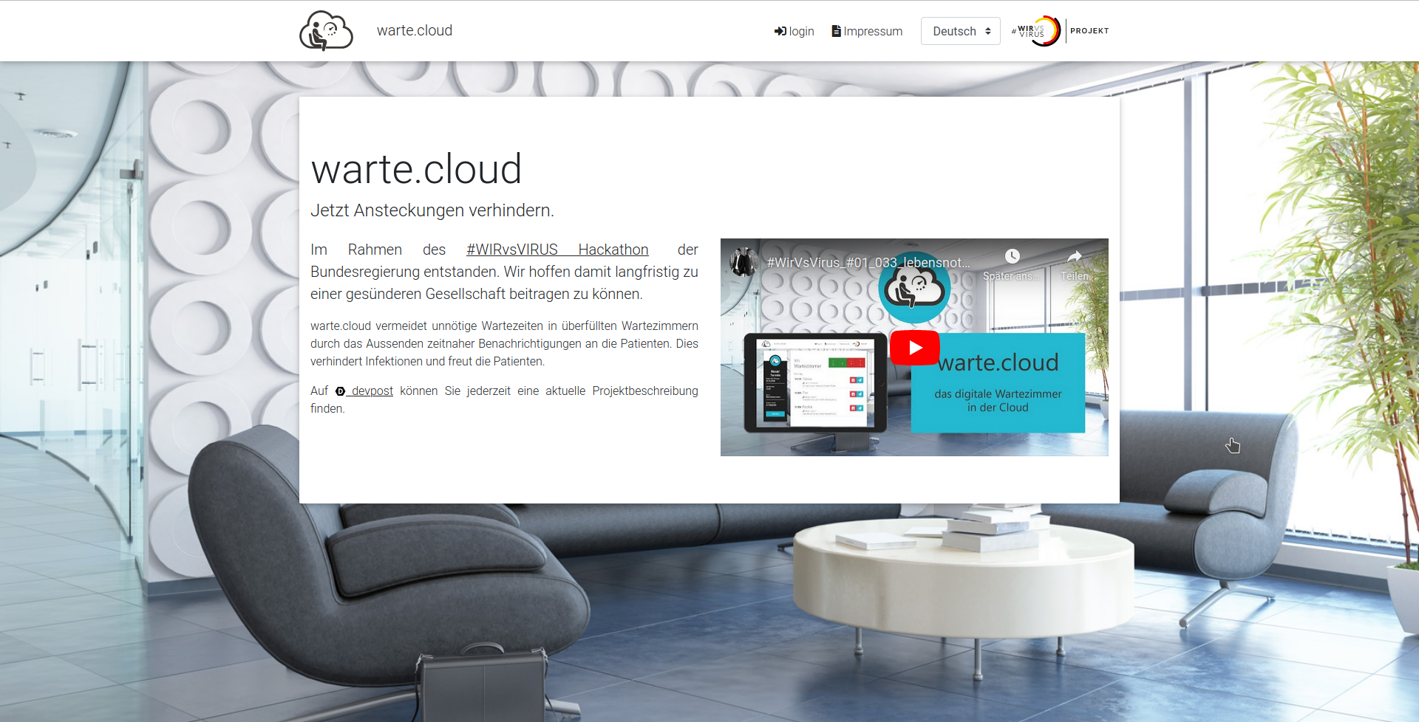The height and width of the screenshot is (722, 1419).
Task: Click the login link in the header
Action: [794, 31]
